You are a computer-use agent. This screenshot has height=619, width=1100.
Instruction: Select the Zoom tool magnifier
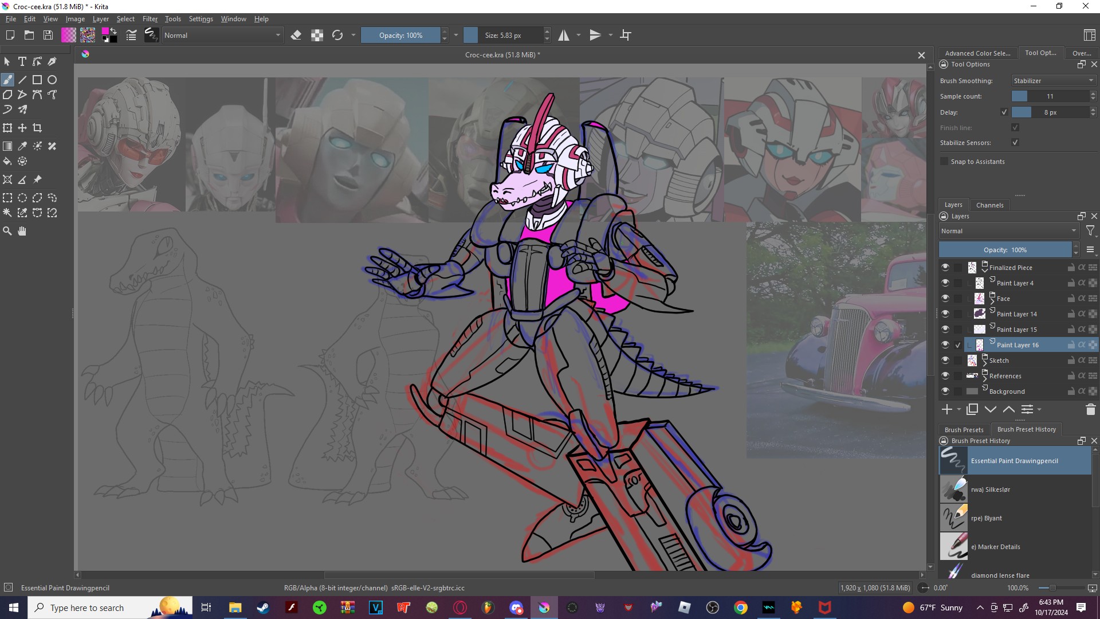(7, 231)
